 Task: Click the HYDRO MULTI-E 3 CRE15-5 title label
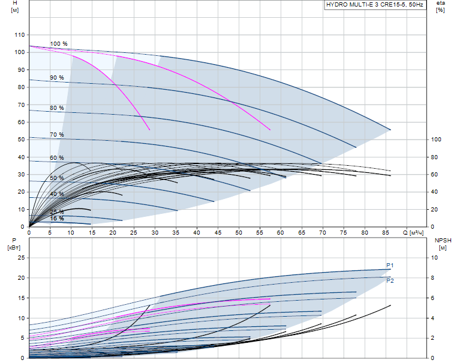pos(374,5)
